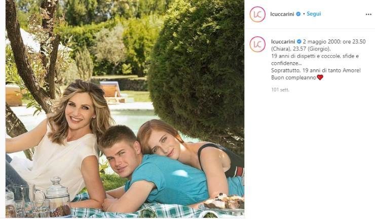Open the LC avatar beside the caption

tap(257, 44)
